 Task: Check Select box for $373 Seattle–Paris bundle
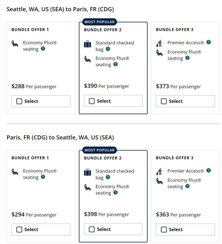pyautogui.click(x=164, y=101)
